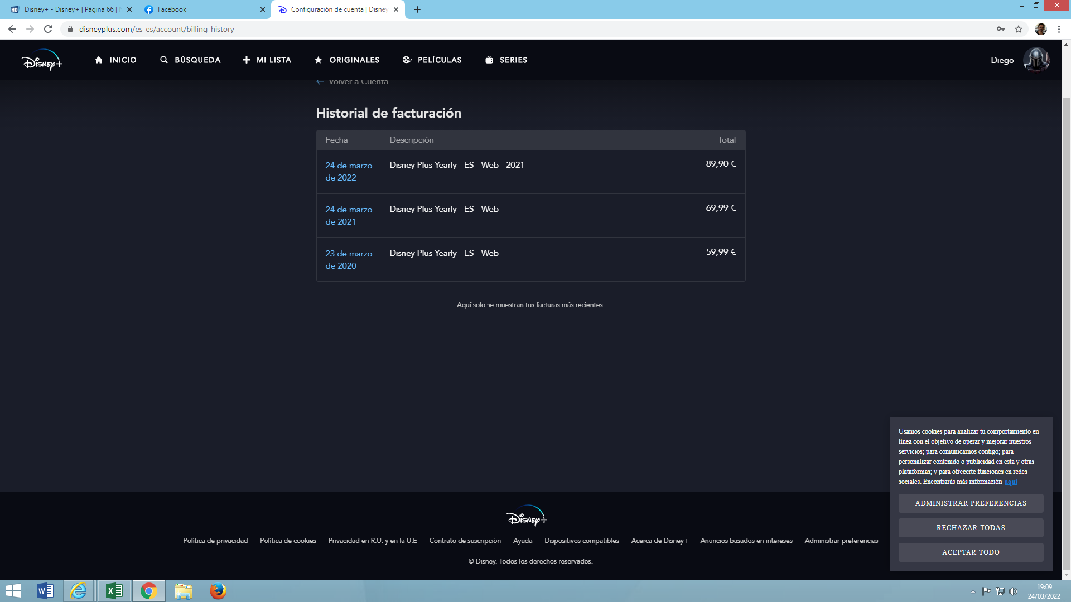This screenshot has height=602, width=1071.
Task: Close the Configuración de cuenta tab
Action: tap(396, 9)
